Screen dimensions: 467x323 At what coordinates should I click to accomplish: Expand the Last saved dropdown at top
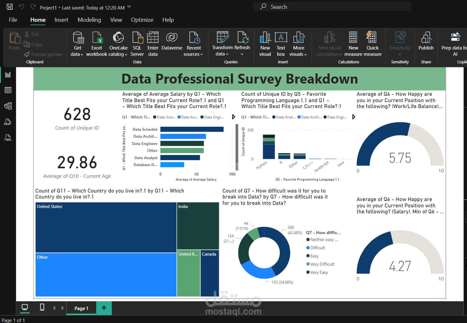(x=129, y=7)
